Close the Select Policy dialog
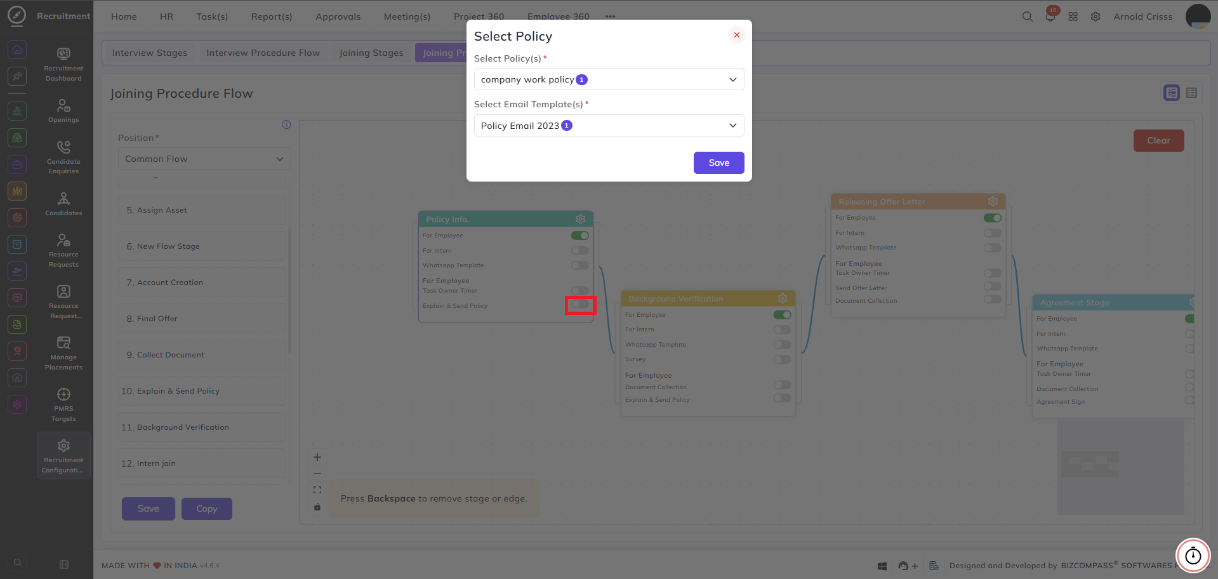 point(736,35)
